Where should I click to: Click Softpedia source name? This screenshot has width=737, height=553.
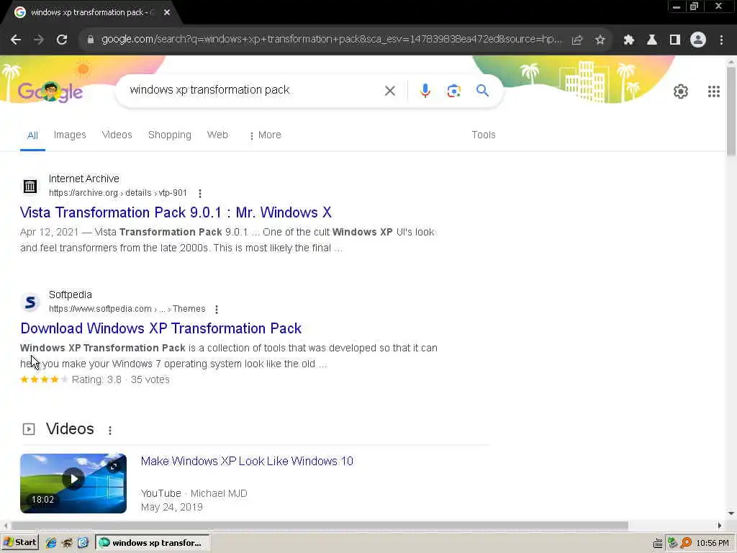click(71, 295)
